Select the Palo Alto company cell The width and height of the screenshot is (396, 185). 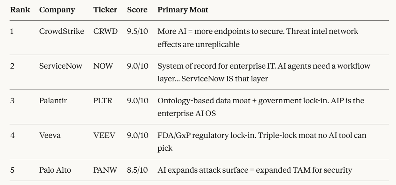[x=55, y=170]
